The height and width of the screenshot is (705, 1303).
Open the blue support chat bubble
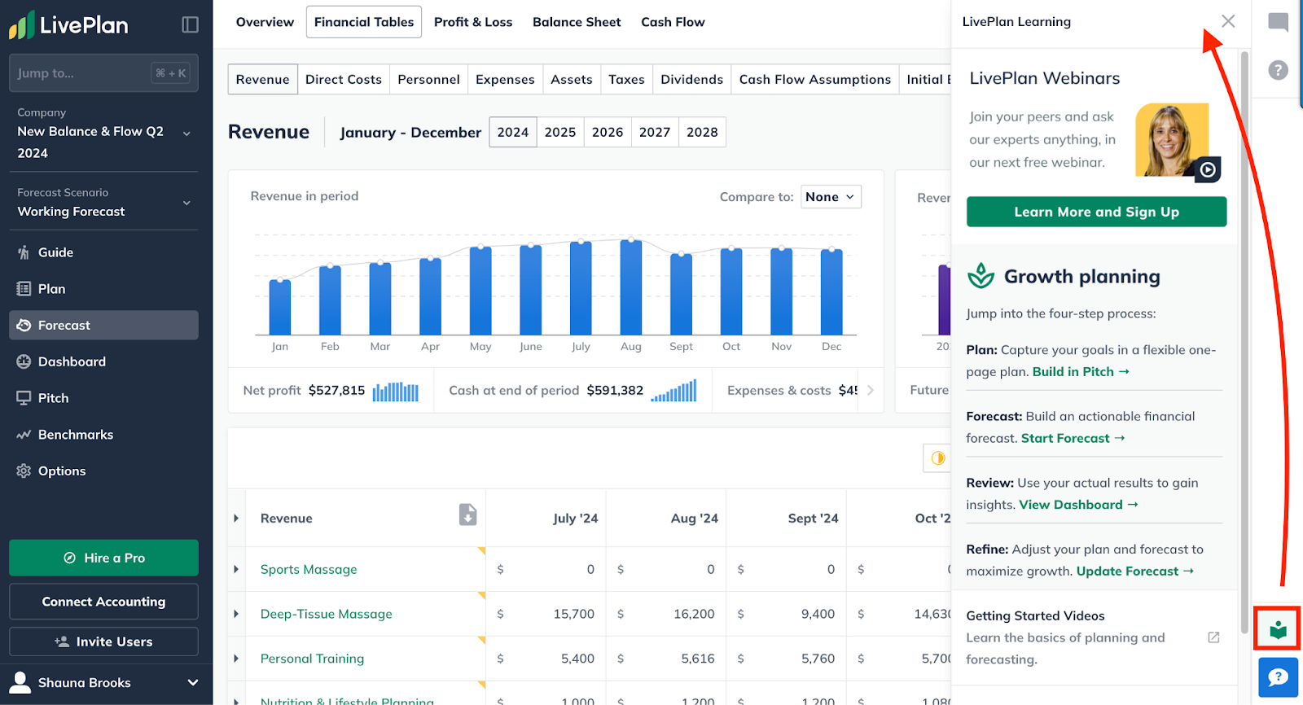tap(1278, 677)
